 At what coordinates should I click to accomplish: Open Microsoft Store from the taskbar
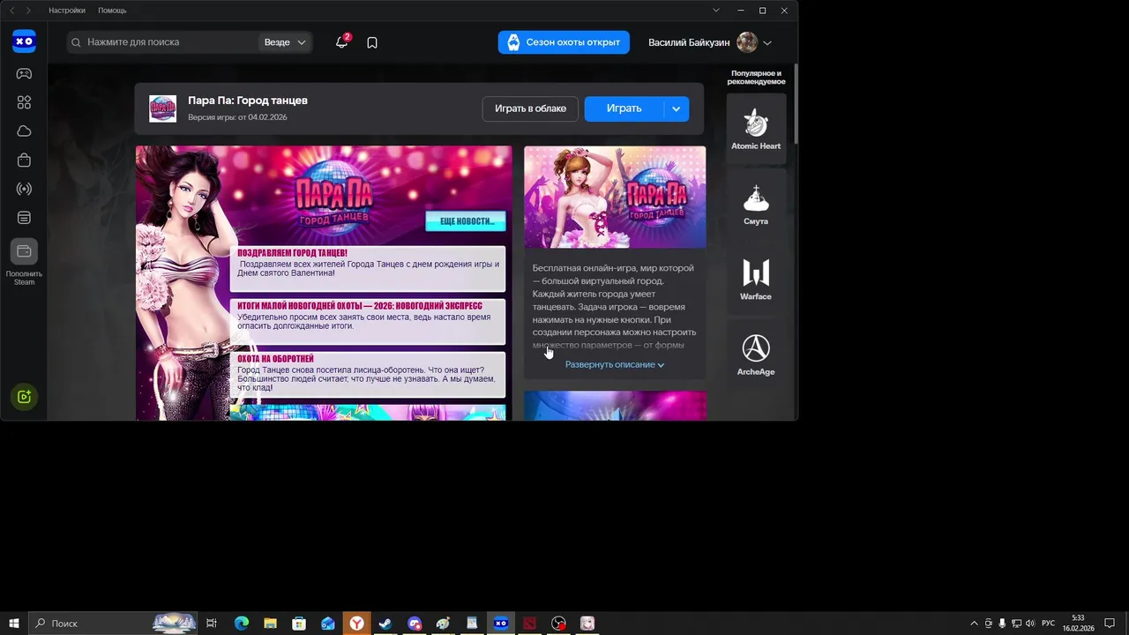pyautogui.click(x=299, y=624)
